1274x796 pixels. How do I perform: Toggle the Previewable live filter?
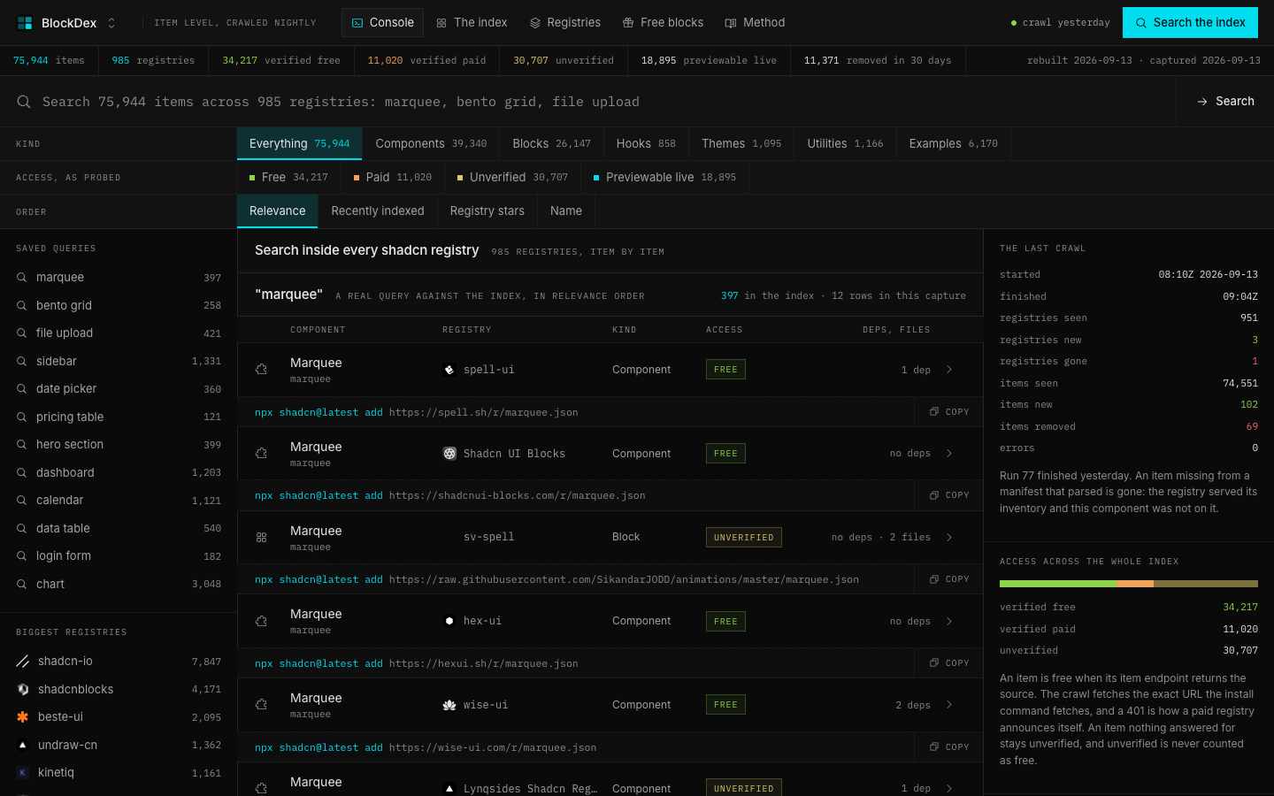(664, 177)
